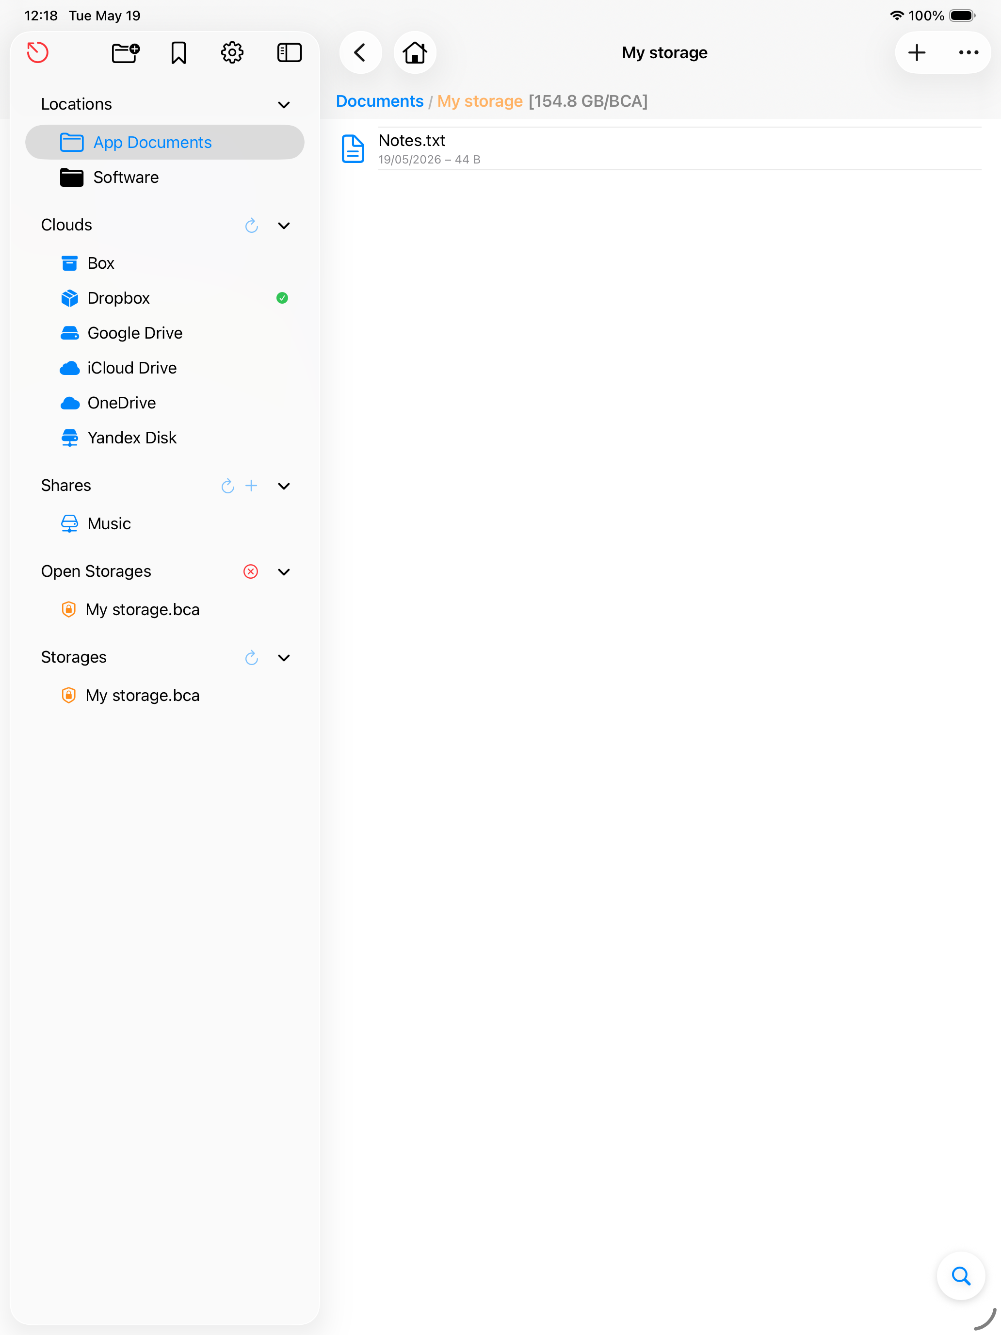Open the Music share
This screenshot has width=1001, height=1335.
coord(165,524)
